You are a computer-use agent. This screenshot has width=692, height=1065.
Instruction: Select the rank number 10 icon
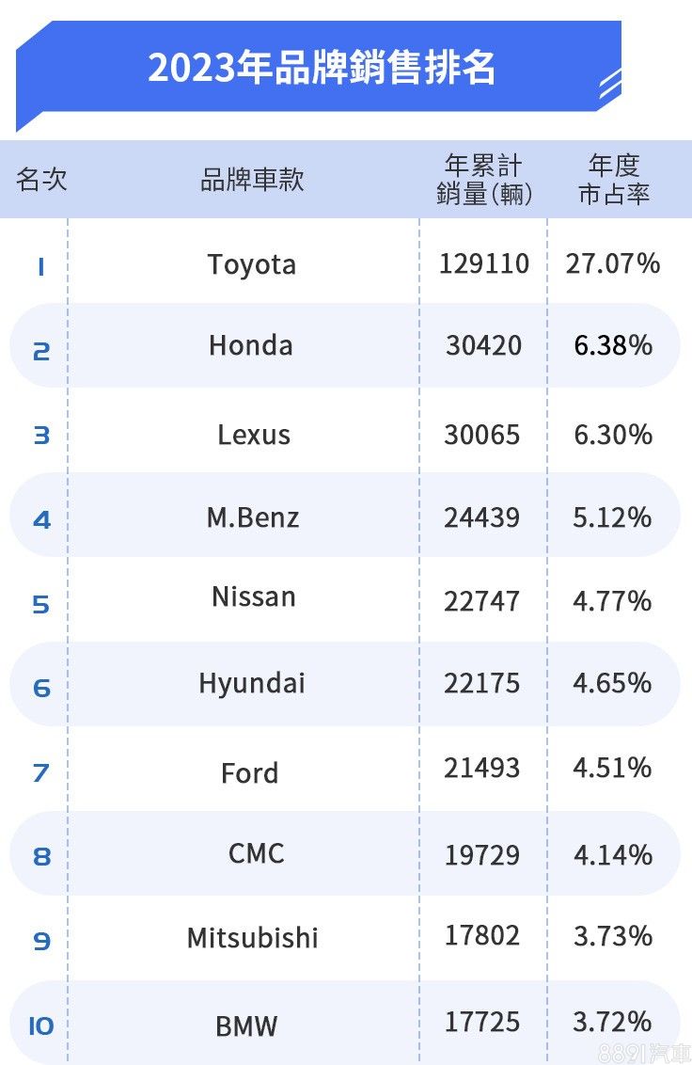41,1025
